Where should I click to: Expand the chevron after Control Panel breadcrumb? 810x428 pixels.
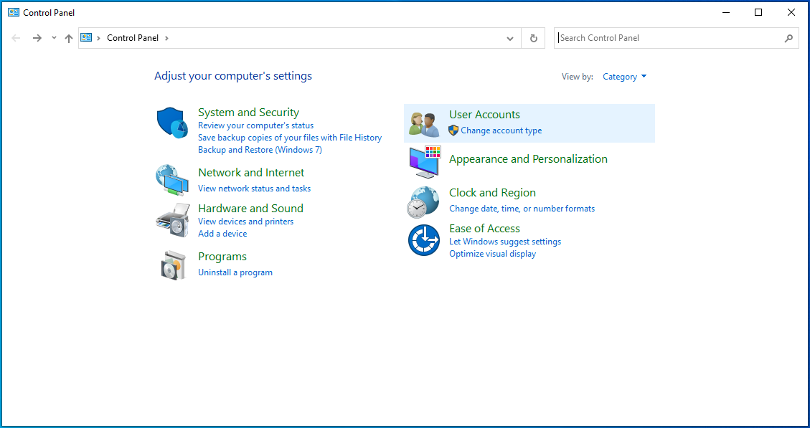pos(166,38)
